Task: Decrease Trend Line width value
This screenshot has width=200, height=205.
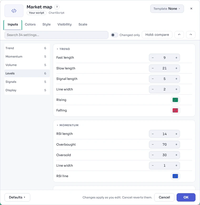Action: click(153, 89)
